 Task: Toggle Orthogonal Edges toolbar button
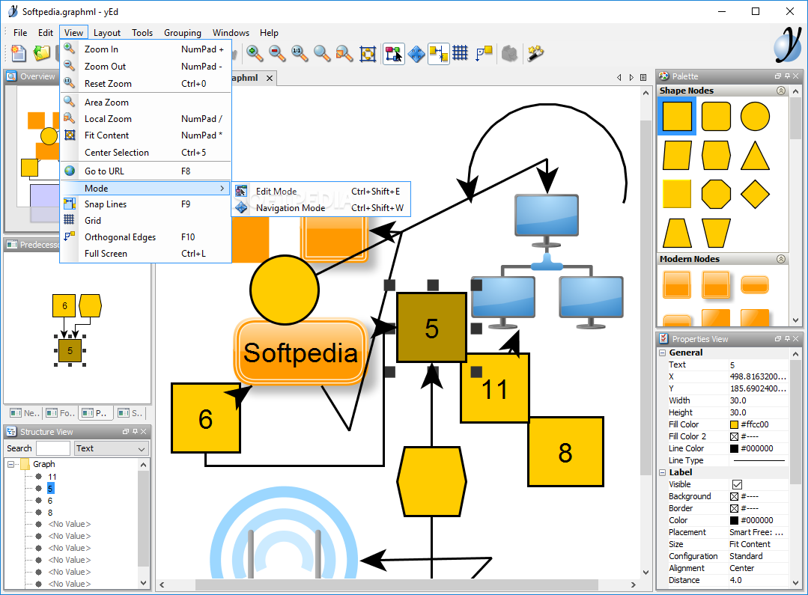click(x=483, y=53)
